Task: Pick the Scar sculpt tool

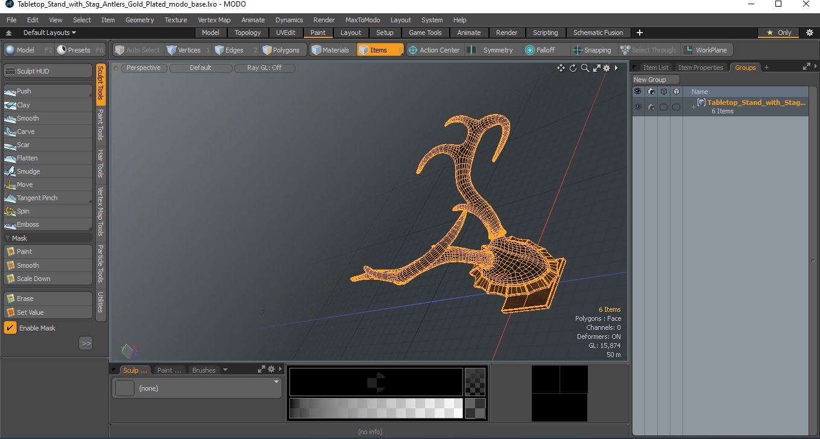Action: click(48, 145)
